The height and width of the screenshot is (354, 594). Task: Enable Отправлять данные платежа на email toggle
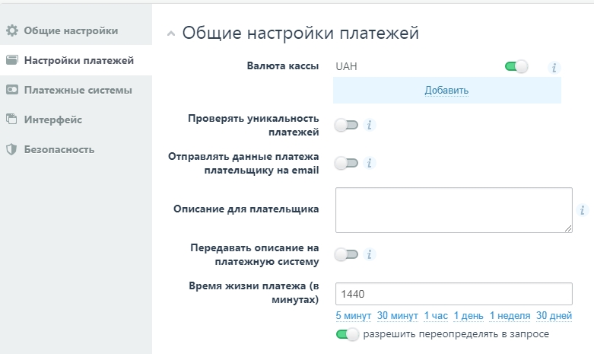pos(347,163)
